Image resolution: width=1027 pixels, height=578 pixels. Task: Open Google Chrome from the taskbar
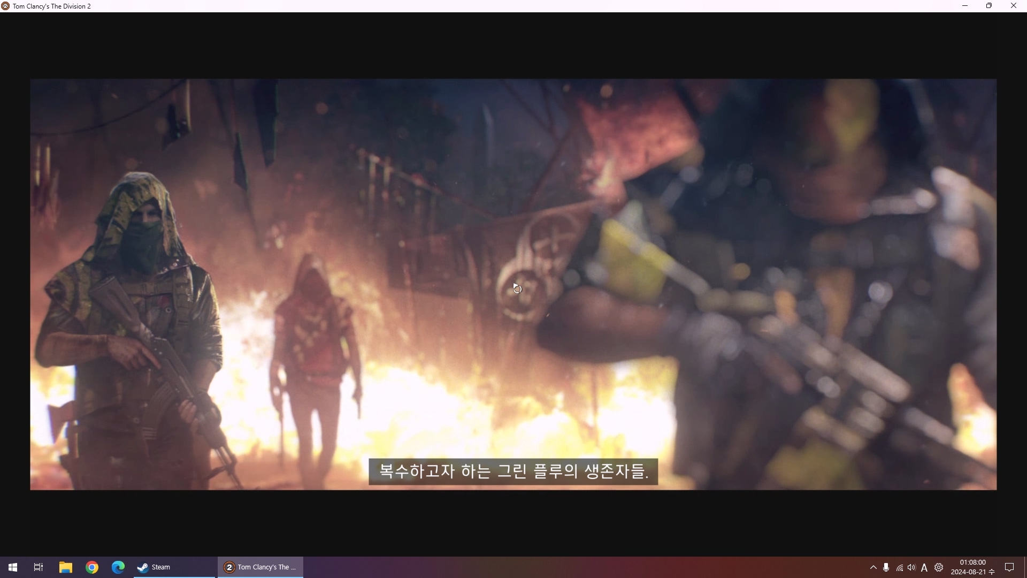(92, 567)
